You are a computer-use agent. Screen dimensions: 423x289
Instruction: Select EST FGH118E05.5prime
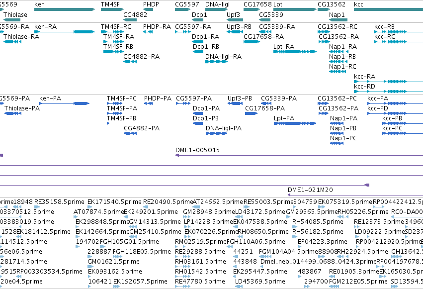142,252
